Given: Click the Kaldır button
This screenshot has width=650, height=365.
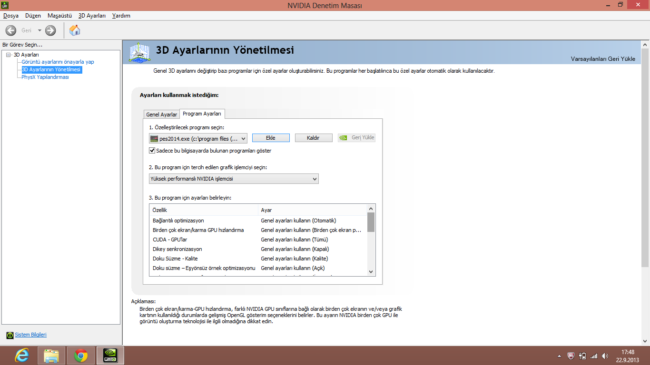Looking at the screenshot, I should (313, 138).
